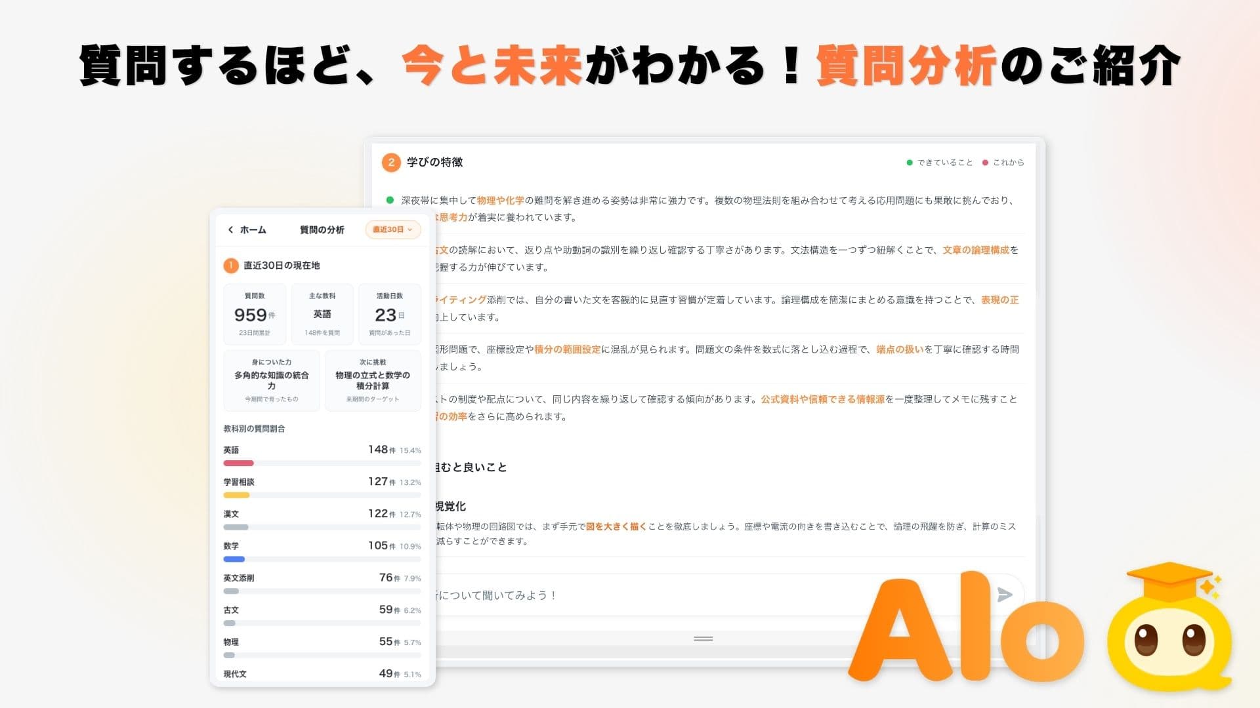Open the 次に挑戦 card

[x=373, y=380]
